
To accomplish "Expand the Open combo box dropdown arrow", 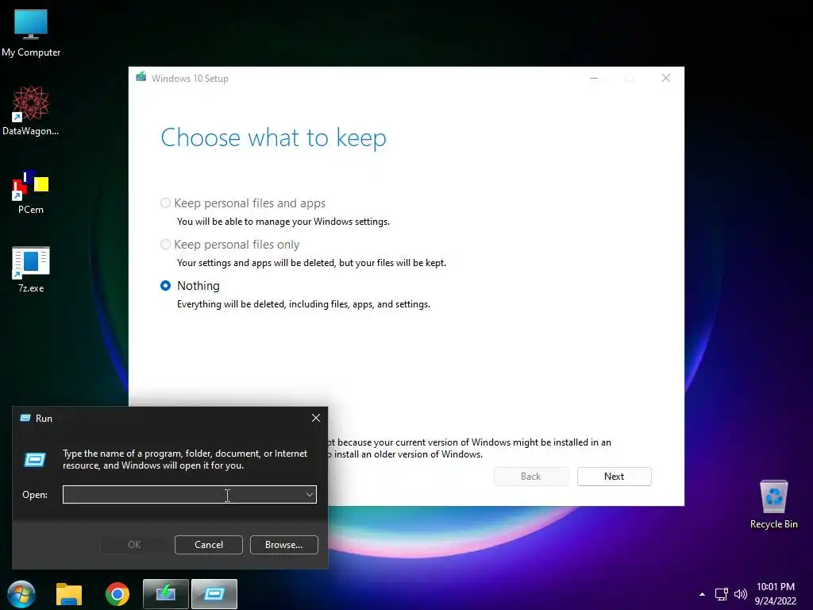I will tap(310, 495).
